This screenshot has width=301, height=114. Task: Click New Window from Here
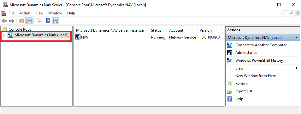click(256, 76)
